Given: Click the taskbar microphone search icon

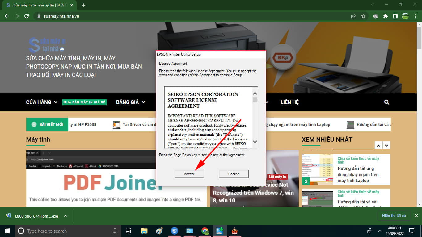Looking at the screenshot, I should click(x=115, y=231).
